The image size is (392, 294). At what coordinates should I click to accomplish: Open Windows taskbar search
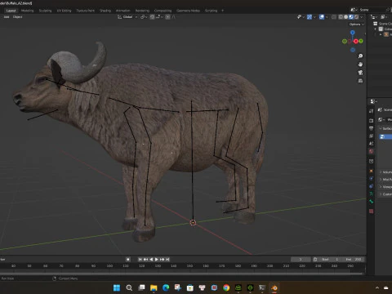[x=129, y=287]
